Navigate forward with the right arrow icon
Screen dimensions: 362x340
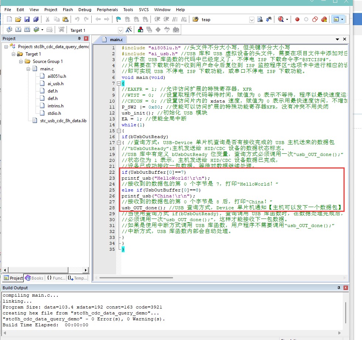(106, 19)
